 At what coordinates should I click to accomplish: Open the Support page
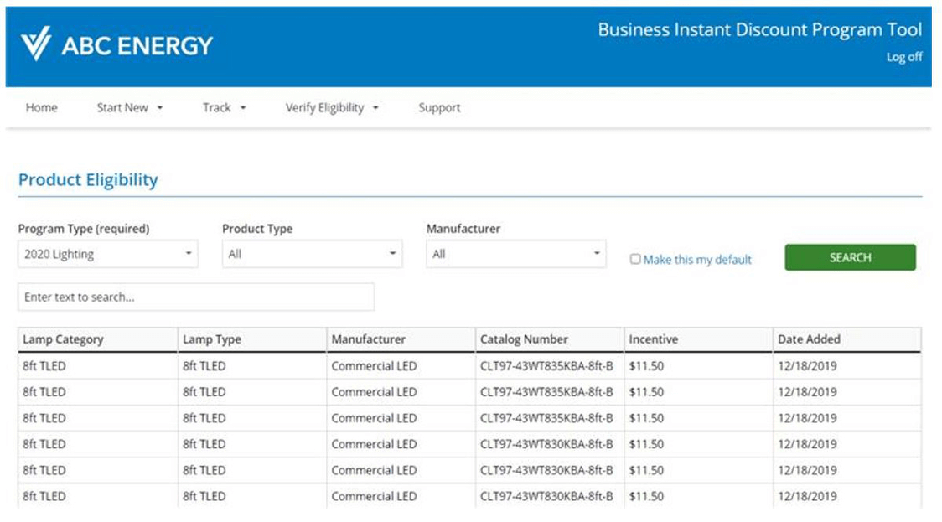439,107
